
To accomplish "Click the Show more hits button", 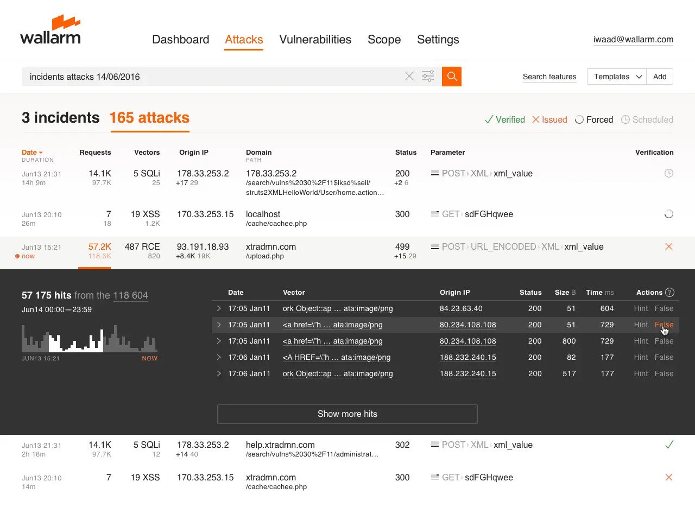I will click(x=347, y=414).
